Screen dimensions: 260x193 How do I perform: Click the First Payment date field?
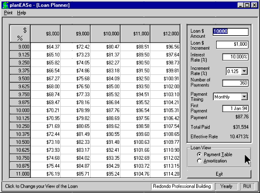(236, 109)
